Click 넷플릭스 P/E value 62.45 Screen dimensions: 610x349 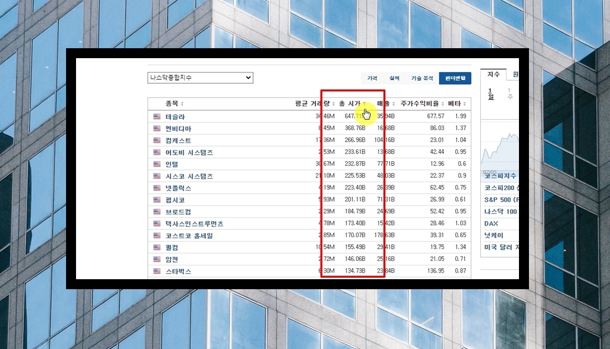coord(437,187)
